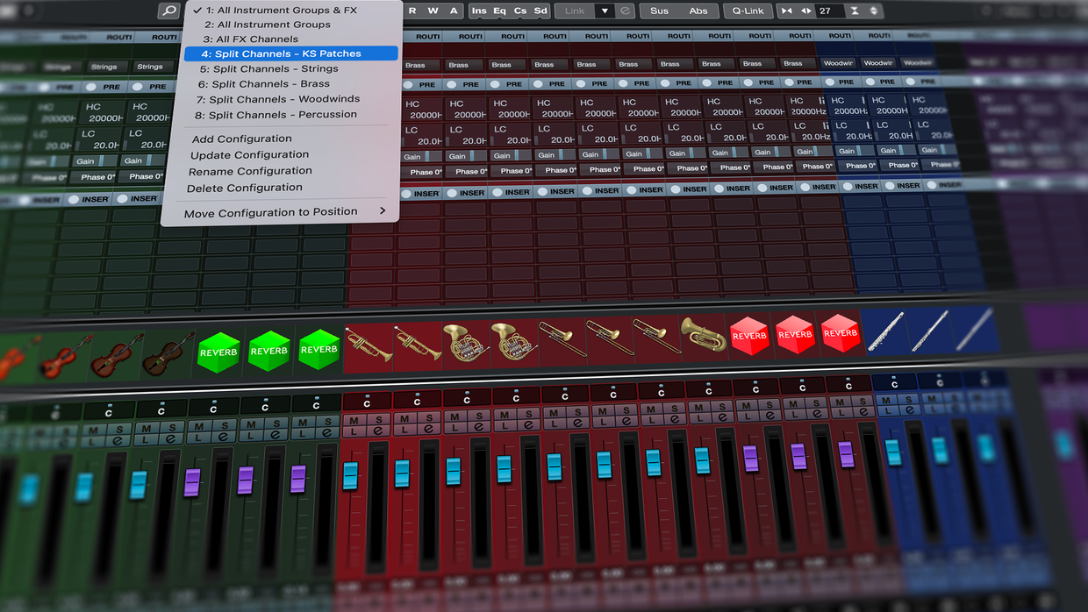Toggle the Inserts rack with Ins button
Image resolution: width=1088 pixels, height=612 pixels.
477,11
